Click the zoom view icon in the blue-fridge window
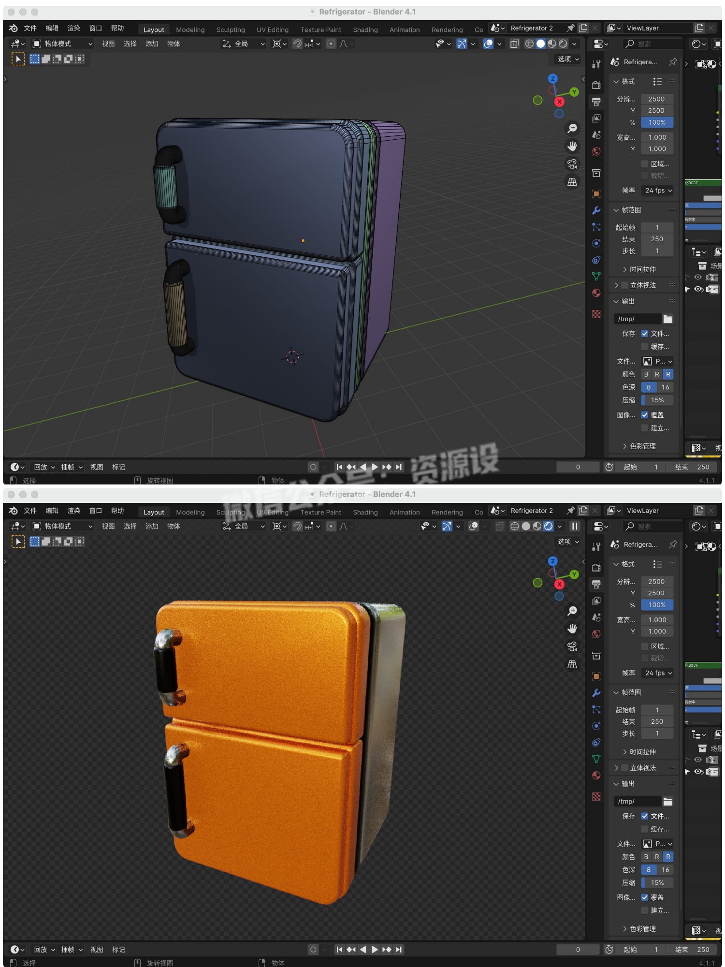 [572, 129]
